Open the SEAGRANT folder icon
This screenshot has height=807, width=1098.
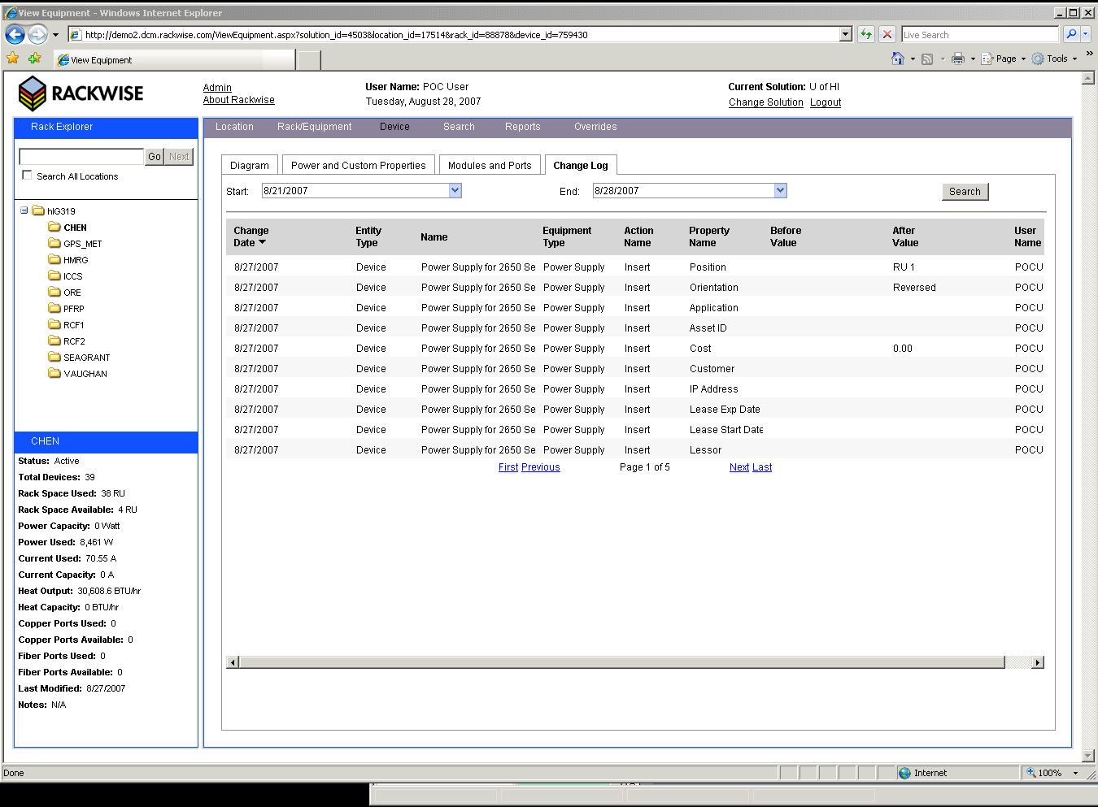[x=54, y=358]
